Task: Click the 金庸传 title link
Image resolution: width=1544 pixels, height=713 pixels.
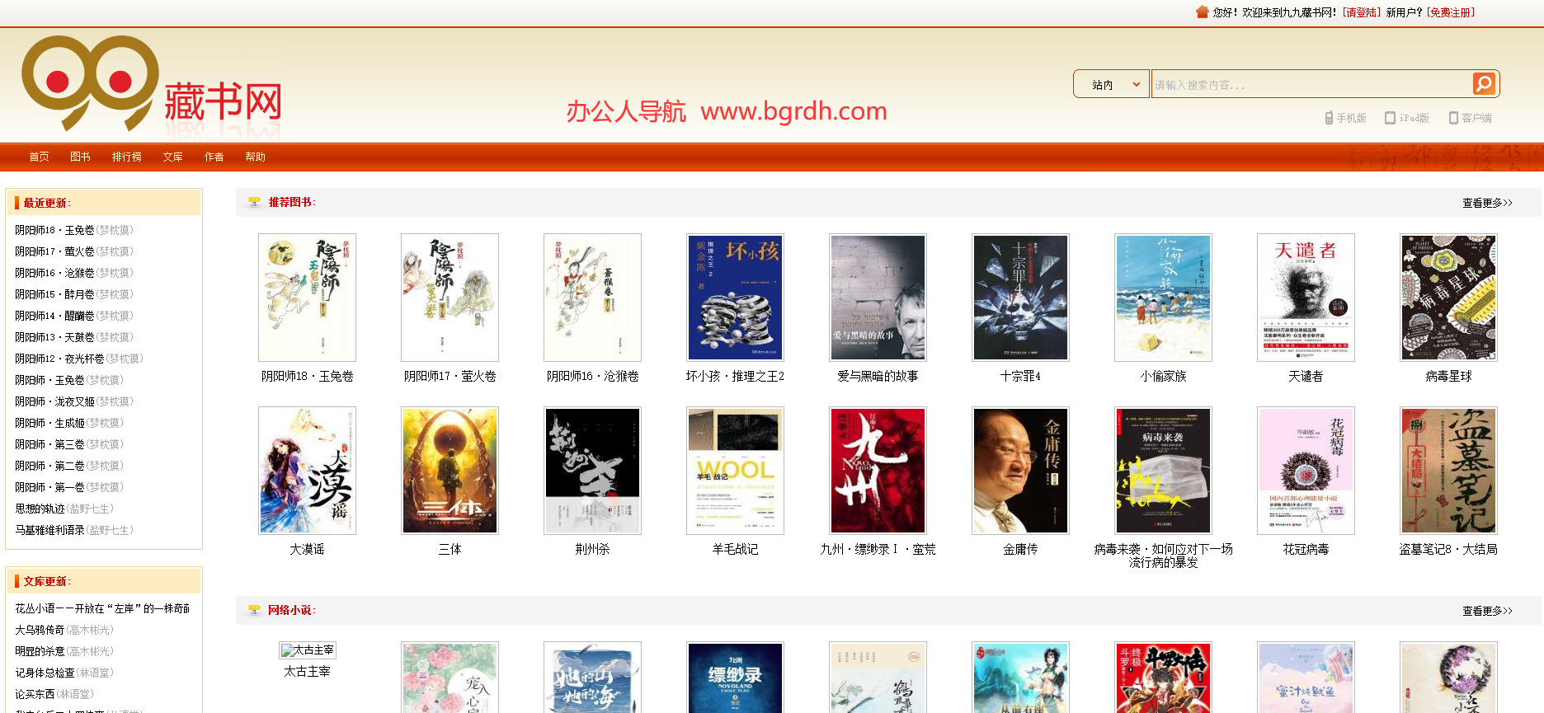Action: pyautogui.click(x=1020, y=549)
